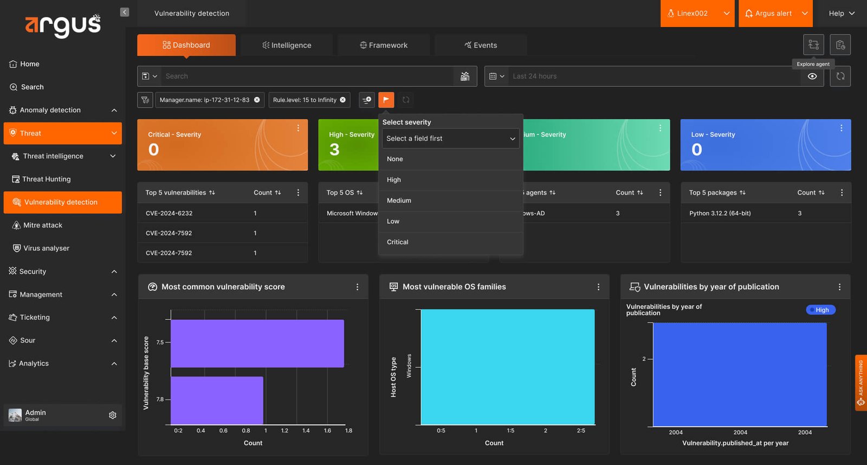Toggle the eye visibility icon

tap(812, 76)
